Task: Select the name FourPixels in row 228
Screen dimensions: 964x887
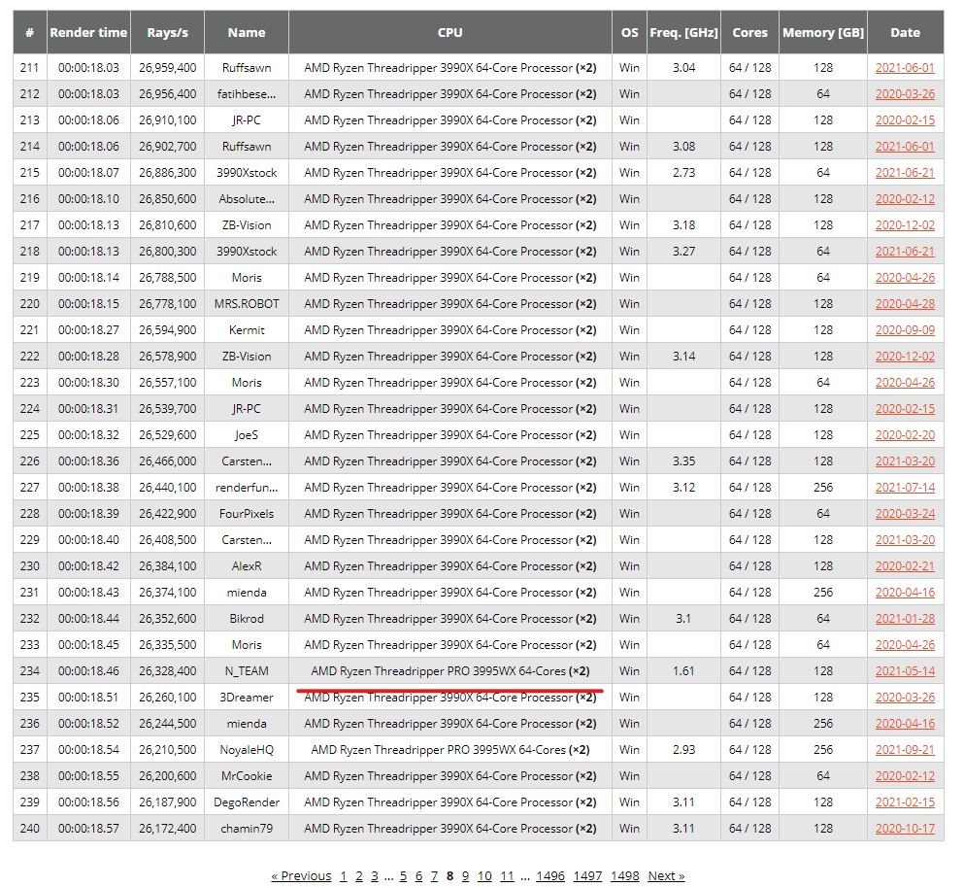Action: click(247, 514)
